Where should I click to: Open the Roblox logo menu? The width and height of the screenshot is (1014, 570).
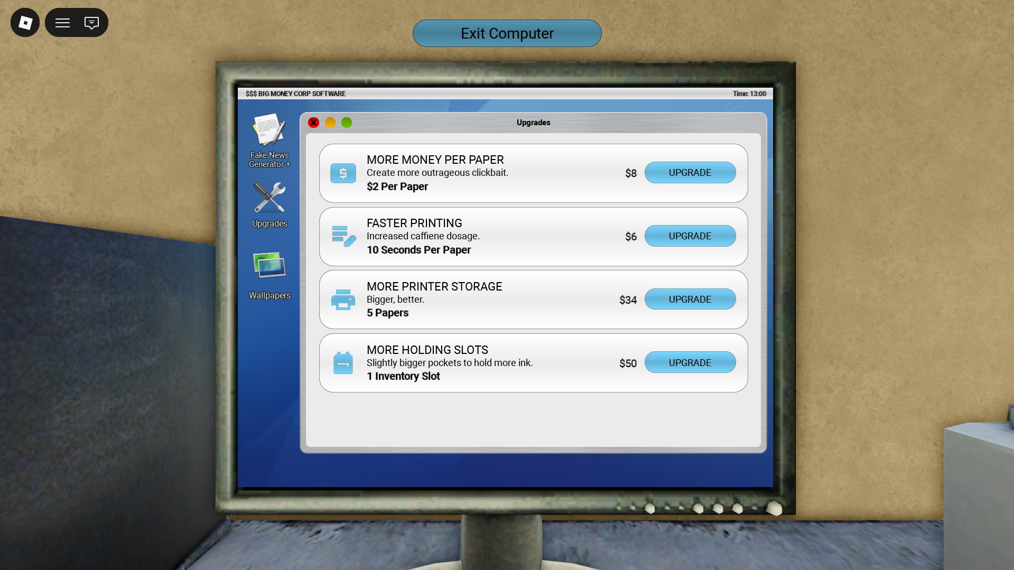(25, 23)
